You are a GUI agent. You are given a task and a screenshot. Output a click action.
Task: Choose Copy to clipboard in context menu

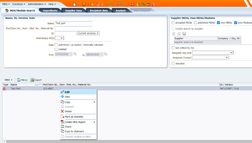tap(78, 131)
